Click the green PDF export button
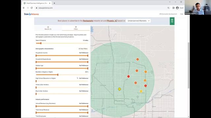 172,21
